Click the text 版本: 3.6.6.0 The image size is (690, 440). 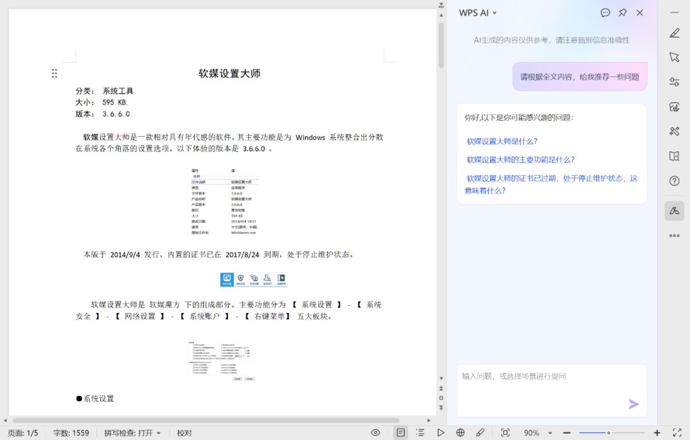tap(102, 114)
